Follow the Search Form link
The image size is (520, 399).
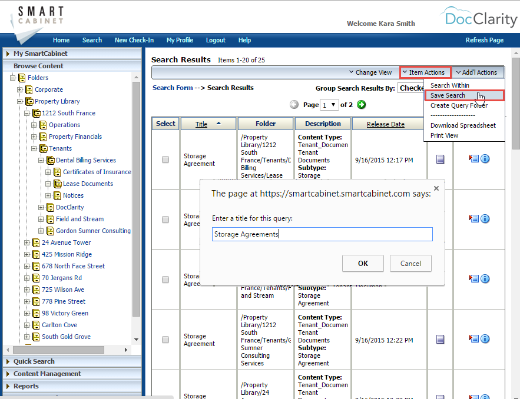[172, 88]
